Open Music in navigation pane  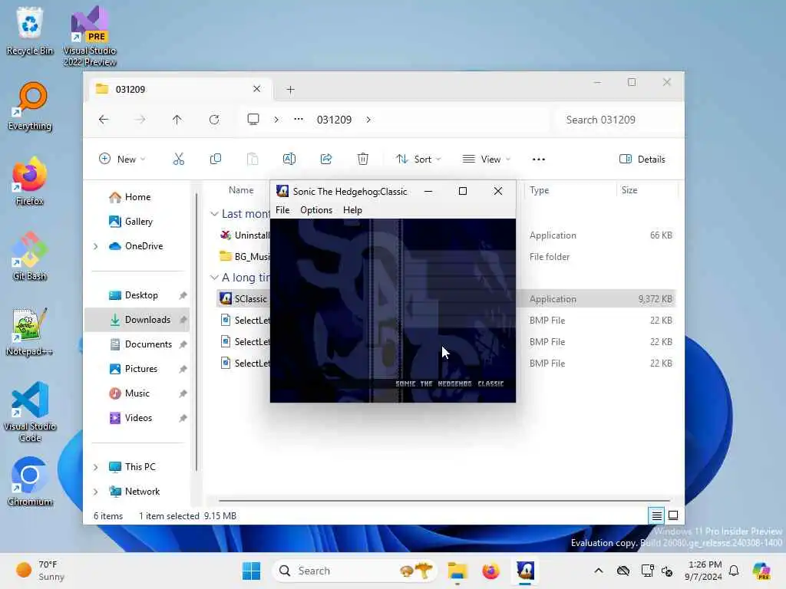click(x=129, y=393)
